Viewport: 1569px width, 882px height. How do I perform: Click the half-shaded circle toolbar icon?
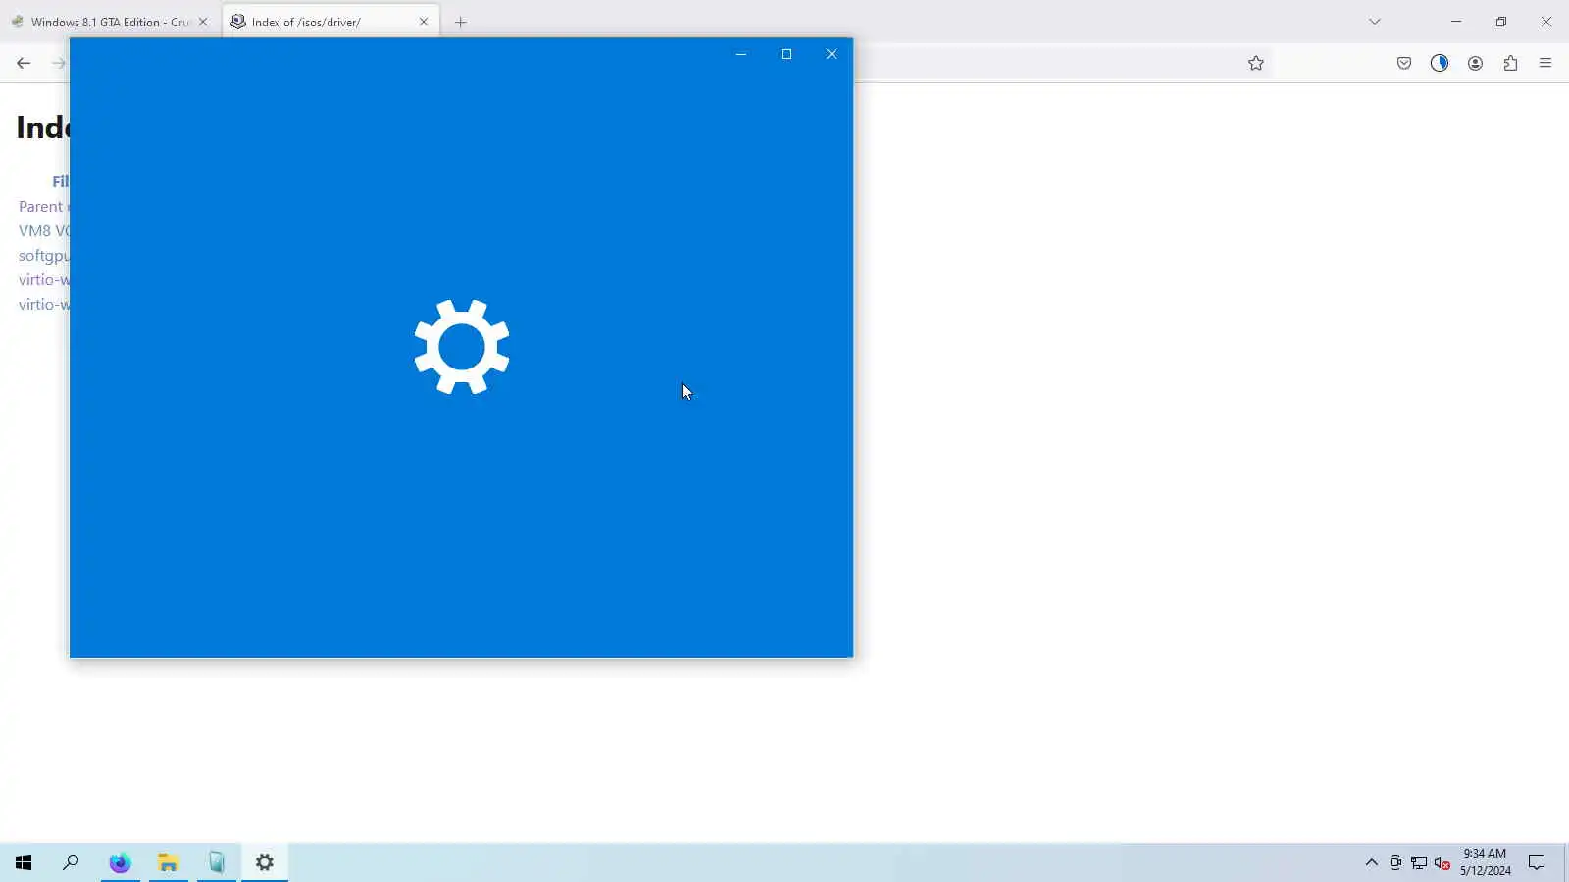[1440, 63]
